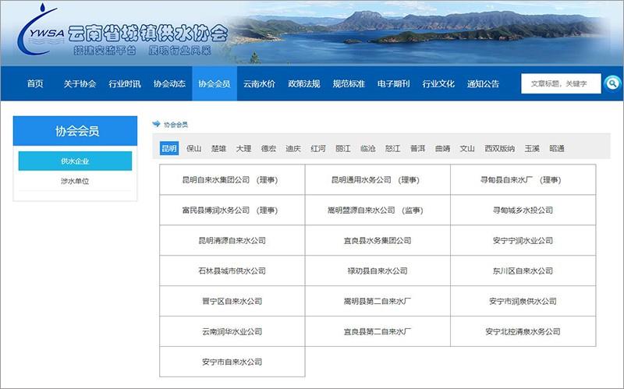Type in the article title search field
This screenshot has height=389, width=624.
click(560, 83)
